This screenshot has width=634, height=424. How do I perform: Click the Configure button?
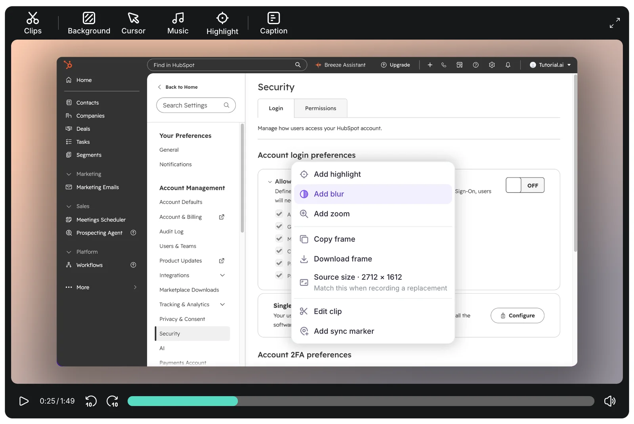click(x=518, y=315)
